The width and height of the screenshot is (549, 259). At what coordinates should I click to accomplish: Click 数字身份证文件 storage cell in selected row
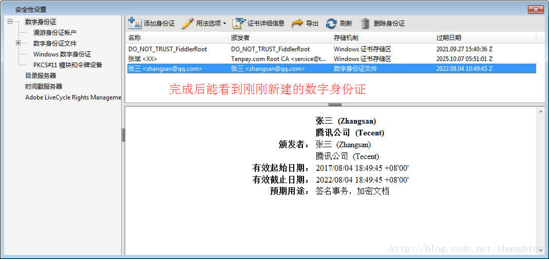(355, 69)
